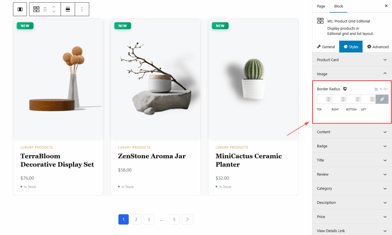
Task: Click the responsive device icon beside Border Radius
Action: coord(345,89)
